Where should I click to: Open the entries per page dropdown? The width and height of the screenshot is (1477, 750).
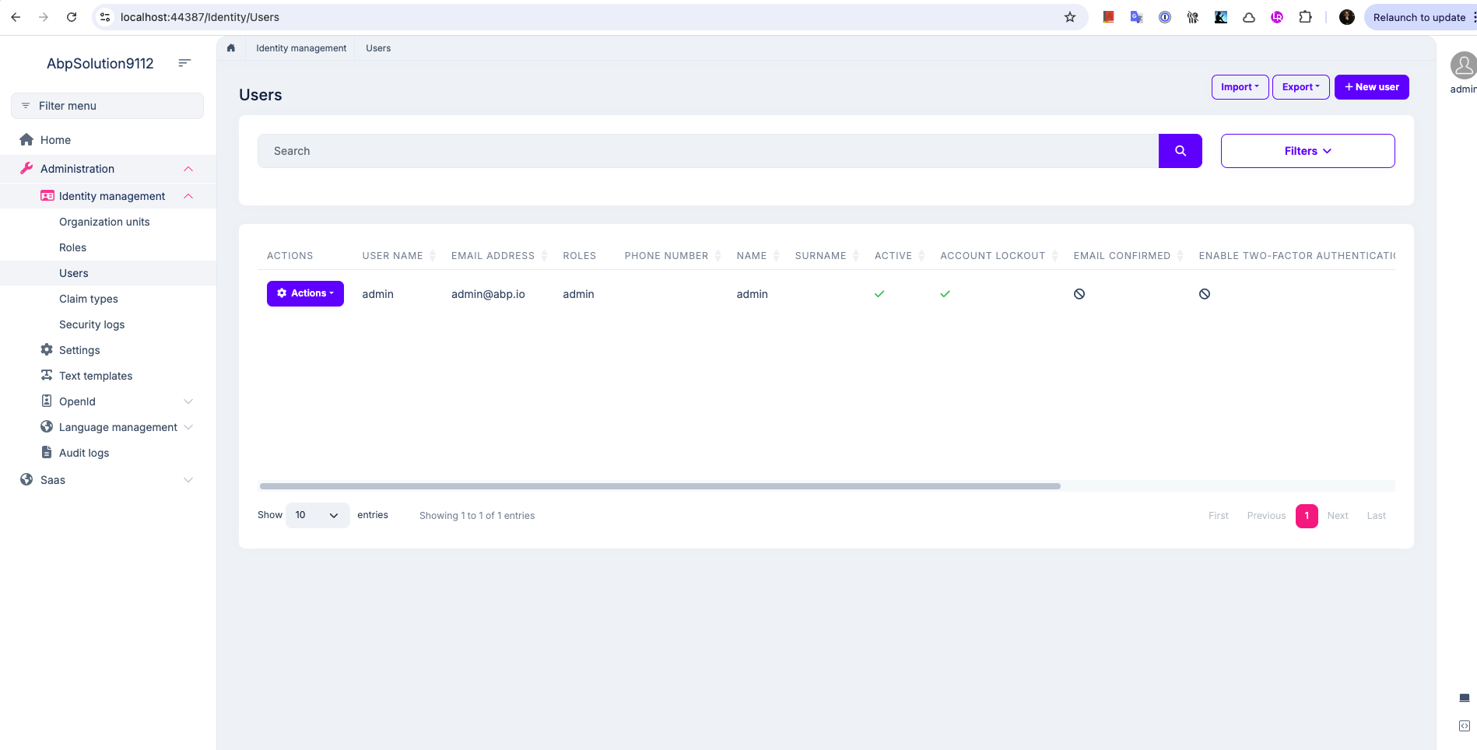318,515
